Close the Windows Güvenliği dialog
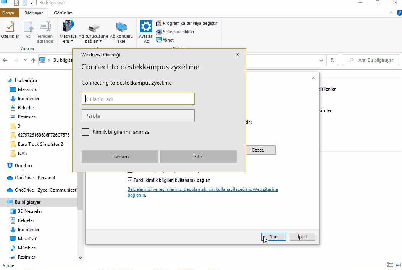Image resolution: width=402 pixels, height=270 pixels. coord(237,55)
